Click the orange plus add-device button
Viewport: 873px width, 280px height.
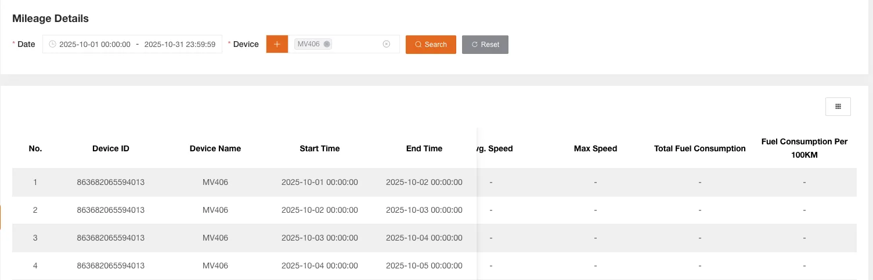coord(277,45)
